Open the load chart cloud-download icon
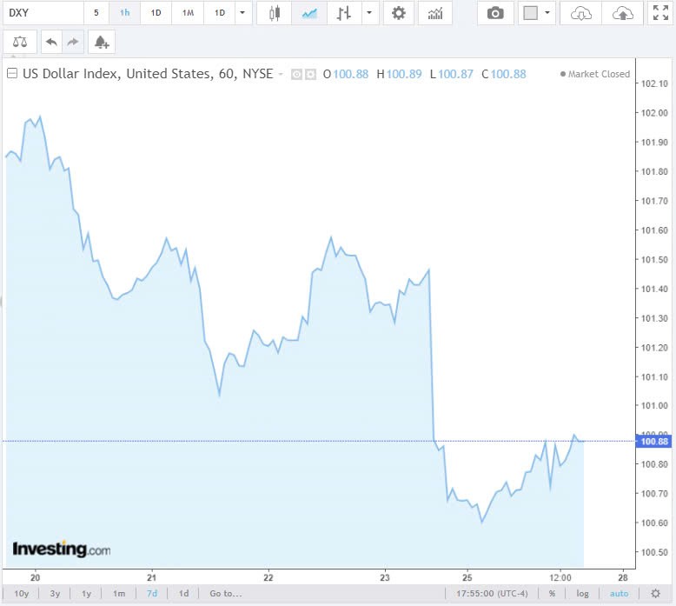Viewport: 676px width, 606px height. [580, 13]
